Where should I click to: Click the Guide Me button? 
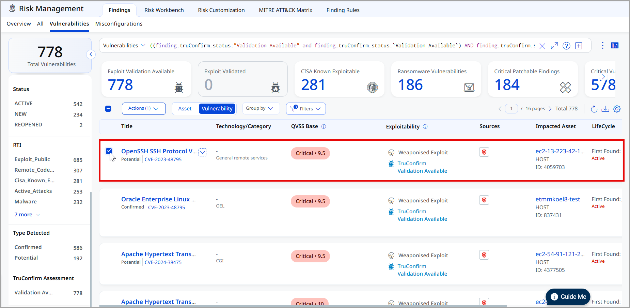click(x=568, y=297)
